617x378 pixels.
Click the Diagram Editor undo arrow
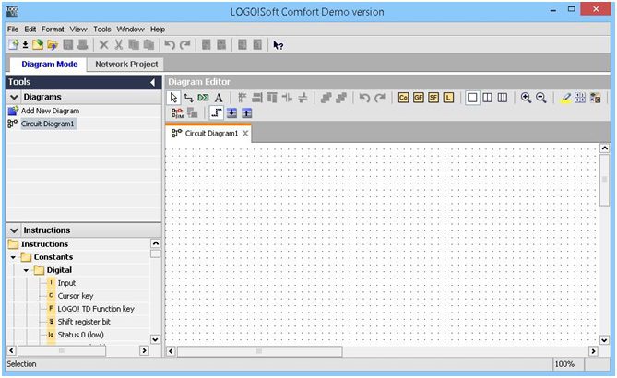(x=364, y=98)
